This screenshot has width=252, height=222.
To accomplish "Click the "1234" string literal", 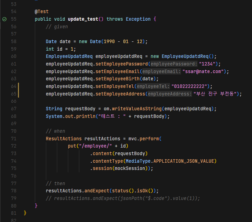I will point(207,64).
